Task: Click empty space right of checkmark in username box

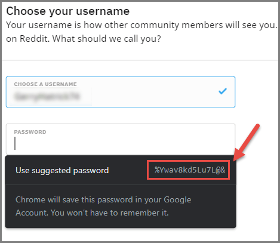Action: tap(231, 92)
